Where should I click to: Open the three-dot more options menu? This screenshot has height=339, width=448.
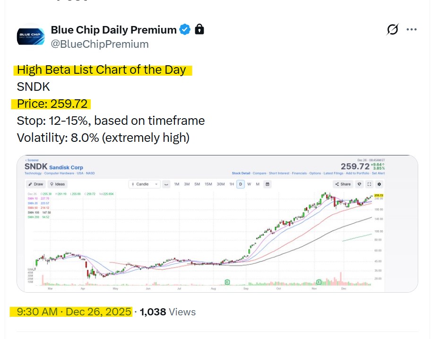click(x=412, y=30)
